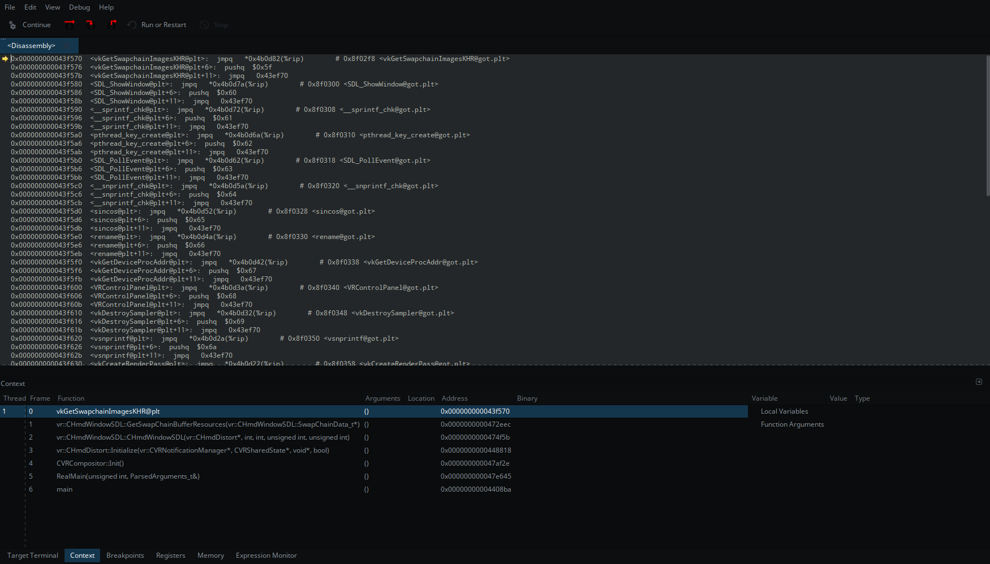Click the Run or Restart circular-arrow icon
990x564 pixels.
click(x=131, y=25)
